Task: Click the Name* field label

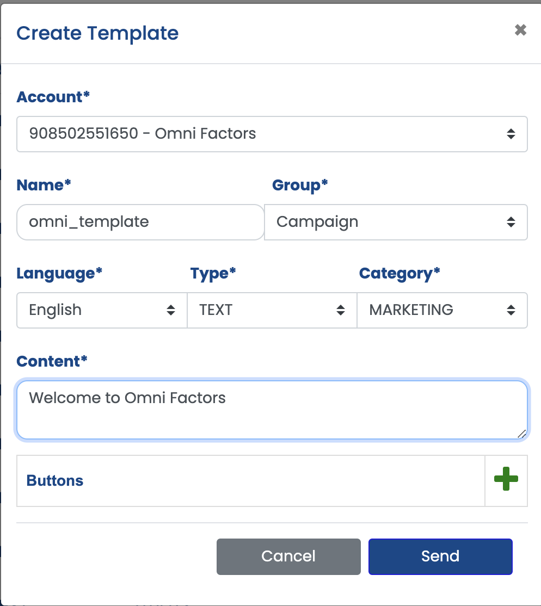Action: click(44, 185)
